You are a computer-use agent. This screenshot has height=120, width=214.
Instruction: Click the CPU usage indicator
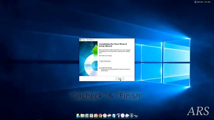point(207,2)
